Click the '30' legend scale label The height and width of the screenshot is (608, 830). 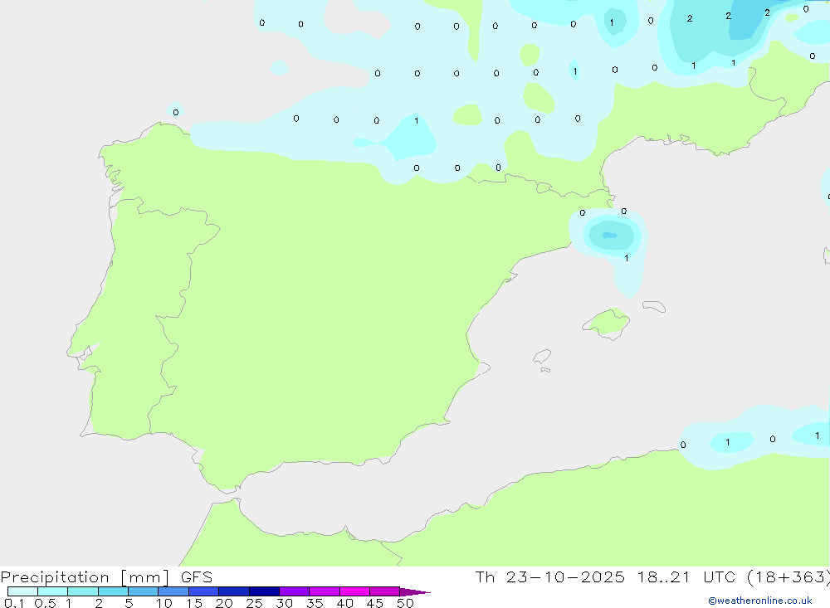pyautogui.click(x=285, y=603)
